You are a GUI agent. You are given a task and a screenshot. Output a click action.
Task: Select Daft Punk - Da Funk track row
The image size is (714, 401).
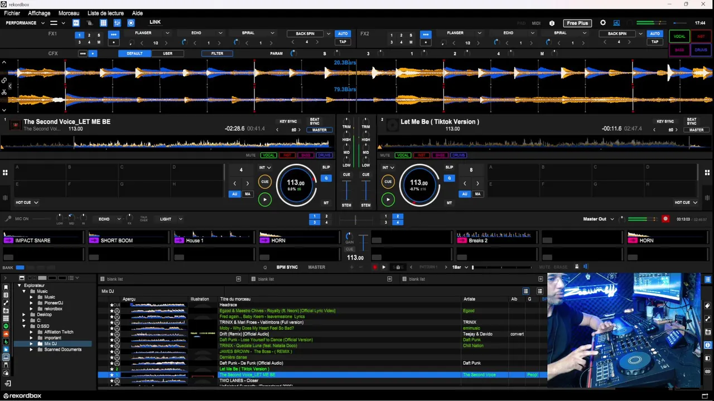tap(322, 363)
